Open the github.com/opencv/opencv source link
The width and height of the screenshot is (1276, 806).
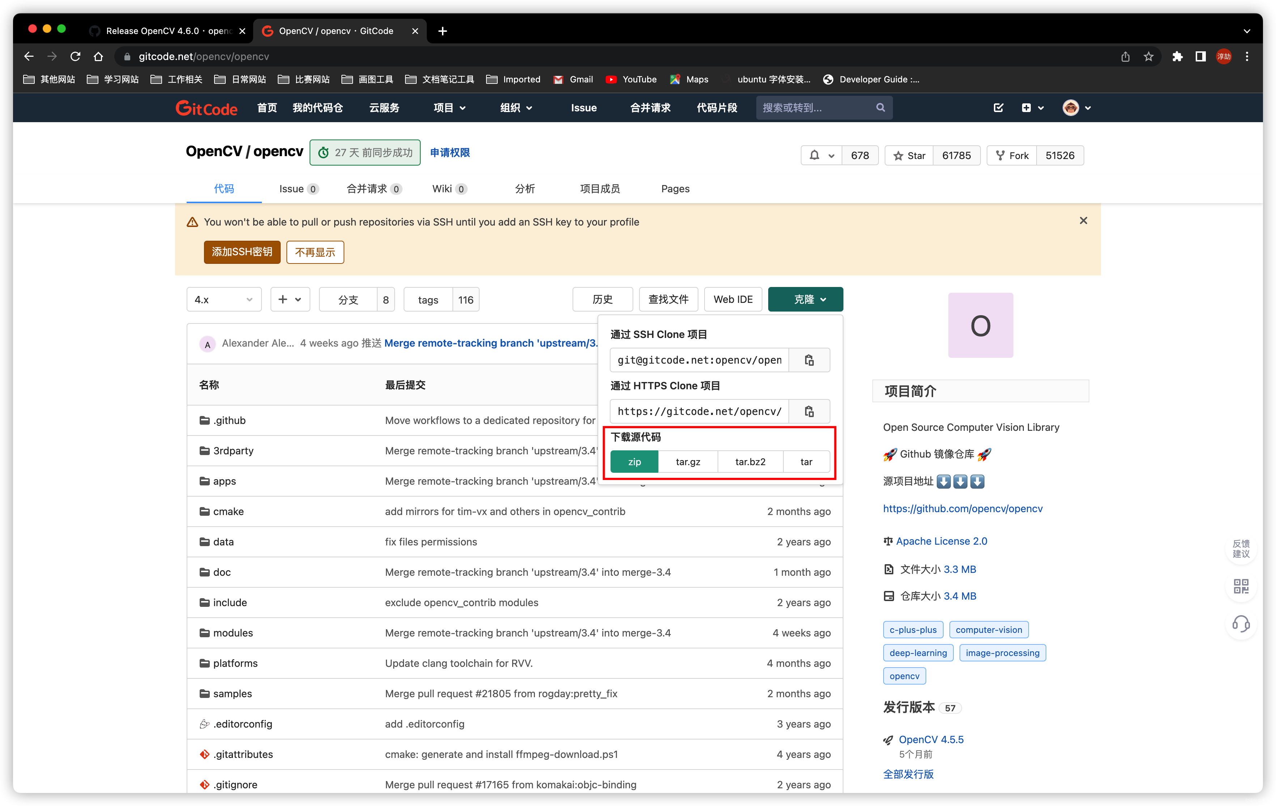962,509
